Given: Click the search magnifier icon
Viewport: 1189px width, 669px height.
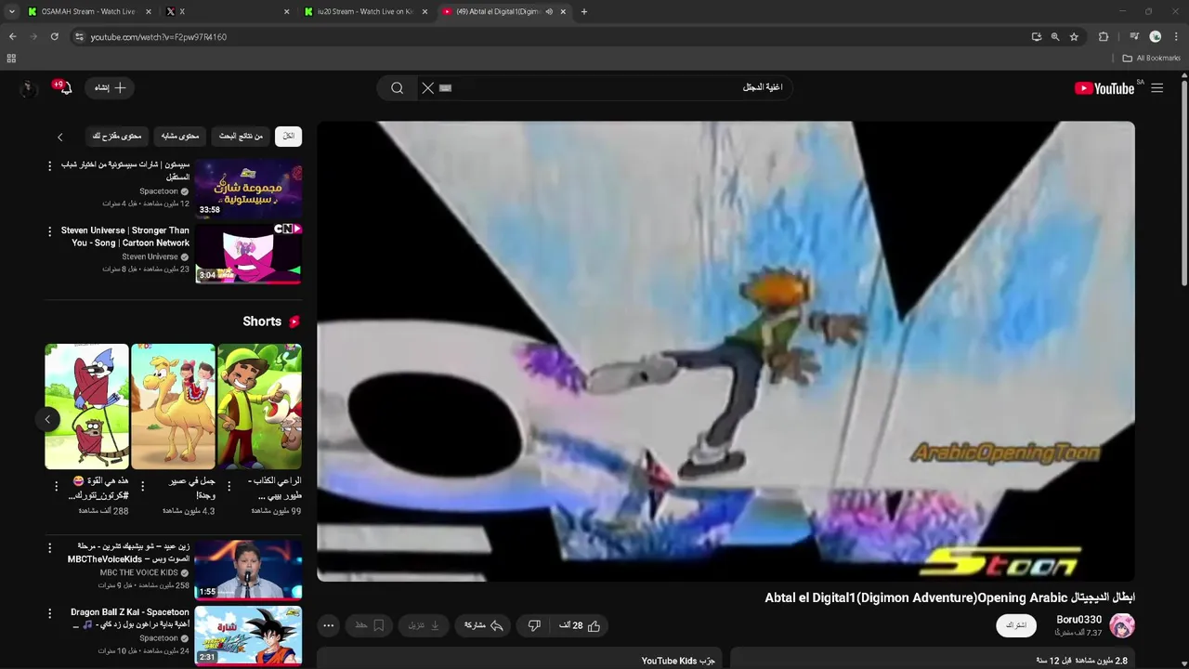Looking at the screenshot, I should 397,88.
